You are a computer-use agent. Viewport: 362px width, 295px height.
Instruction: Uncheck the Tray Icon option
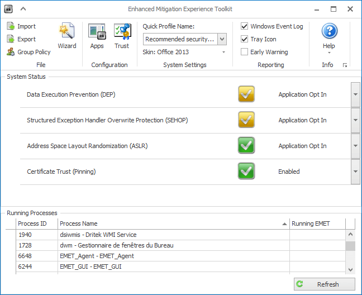[245, 39]
